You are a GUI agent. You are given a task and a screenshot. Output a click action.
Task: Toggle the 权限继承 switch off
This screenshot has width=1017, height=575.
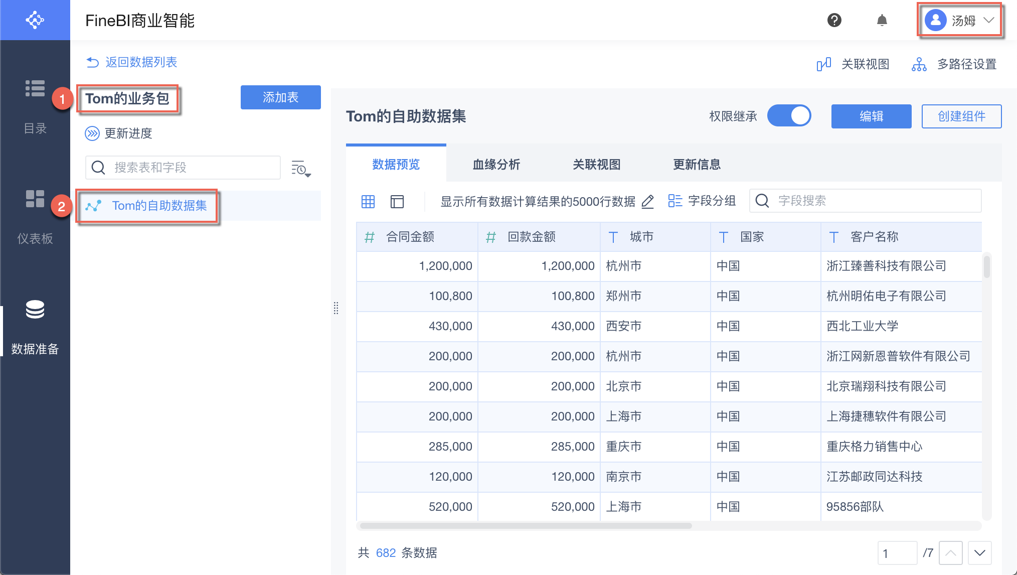coord(789,116)
